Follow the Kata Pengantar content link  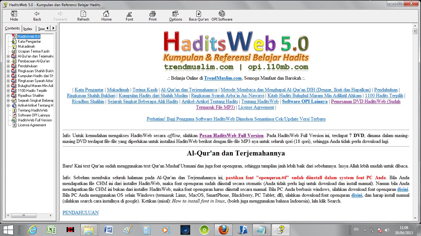[89, 90]
